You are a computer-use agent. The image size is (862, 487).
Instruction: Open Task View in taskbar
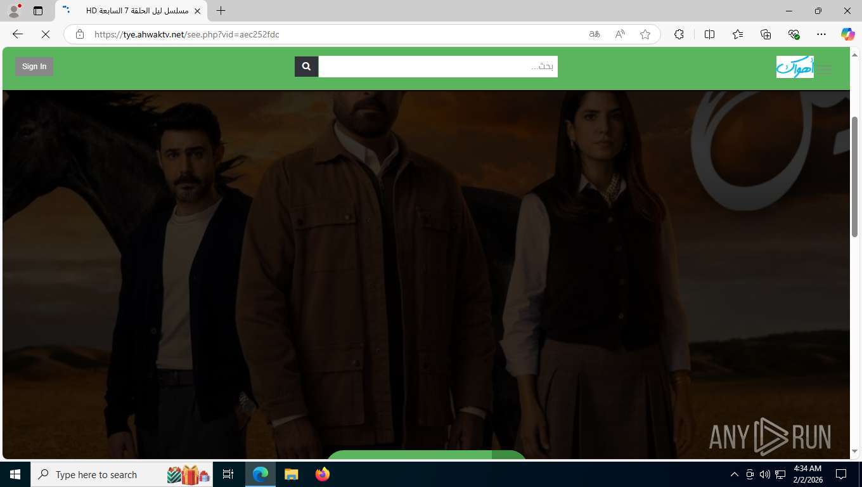[228, 474]
